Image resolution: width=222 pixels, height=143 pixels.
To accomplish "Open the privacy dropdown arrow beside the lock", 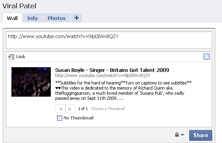I will (x=183, y=135).
